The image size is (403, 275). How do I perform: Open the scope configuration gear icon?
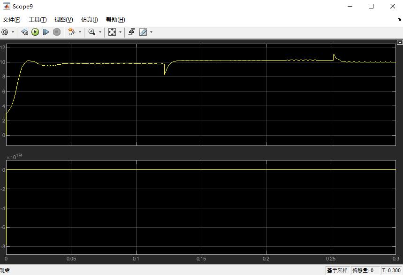tap(5, 32)
